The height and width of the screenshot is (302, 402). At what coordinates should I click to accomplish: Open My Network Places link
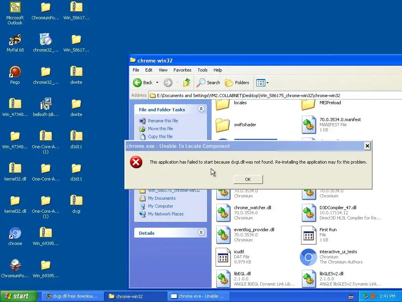[x=166, y=214]
